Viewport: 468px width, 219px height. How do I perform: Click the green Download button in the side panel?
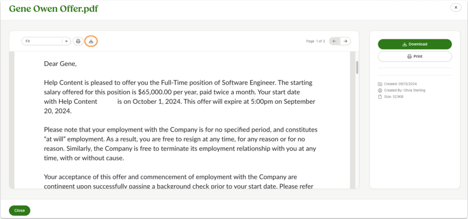click(415, 44)
